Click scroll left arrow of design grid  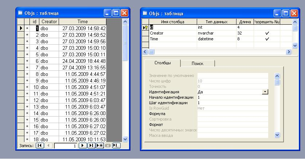pos(145,52)
